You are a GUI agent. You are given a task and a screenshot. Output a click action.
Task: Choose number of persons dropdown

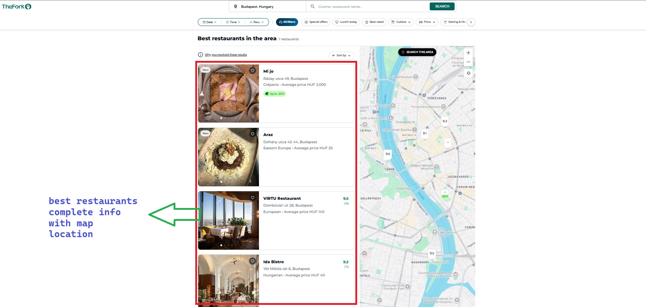[257, 22]
